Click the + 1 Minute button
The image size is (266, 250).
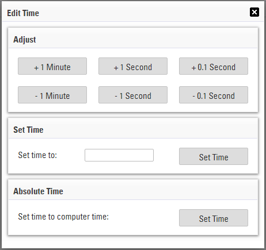coord(52,66)
